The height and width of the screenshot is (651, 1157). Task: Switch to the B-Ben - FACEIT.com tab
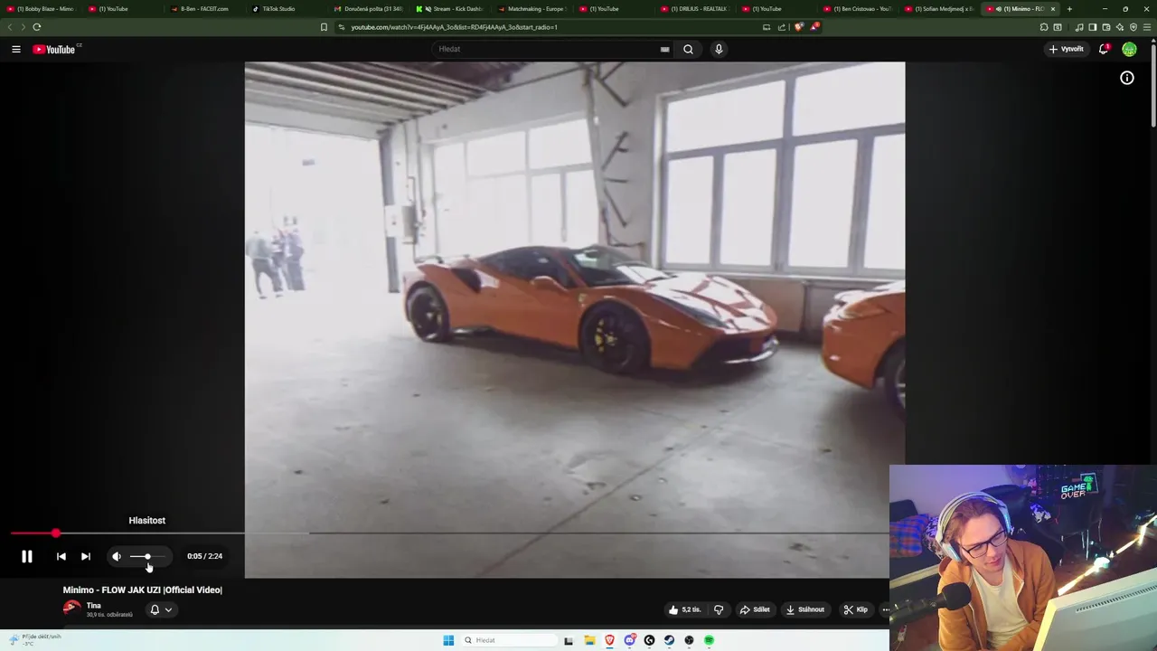(x=203, y=9)
